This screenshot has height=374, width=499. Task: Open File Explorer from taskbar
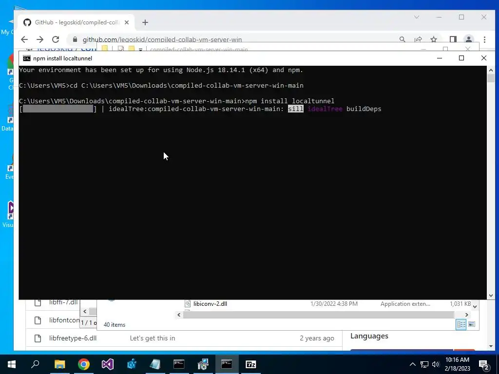click(59, 364)
